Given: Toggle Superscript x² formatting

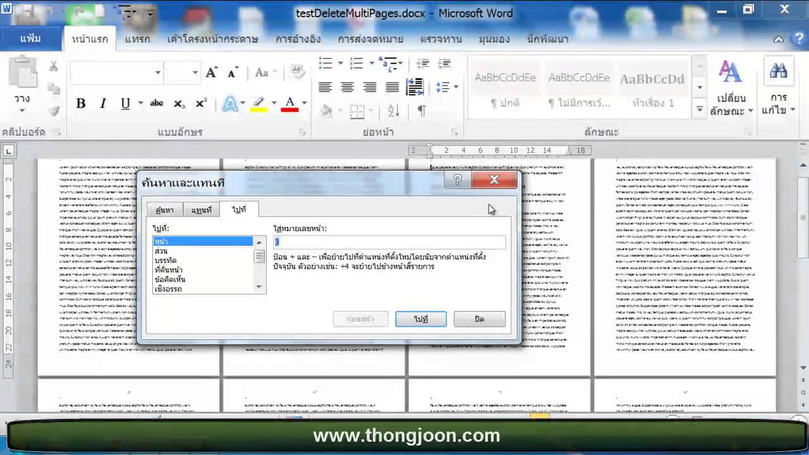Looking at the screenshot, I should tap(201, 104).
